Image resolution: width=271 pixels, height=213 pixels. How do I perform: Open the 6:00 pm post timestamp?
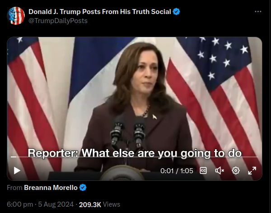[x=20, y=204]
